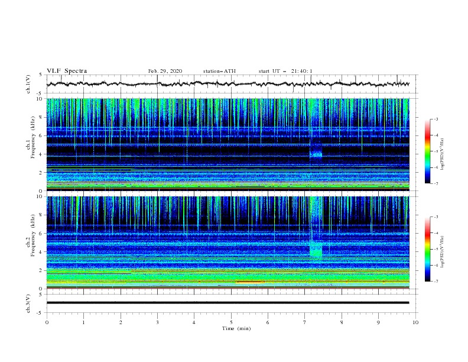
Task: Click the "10" frequency tick of ch.1 panel
Action: pyautogui.click(x=40, y=99)
